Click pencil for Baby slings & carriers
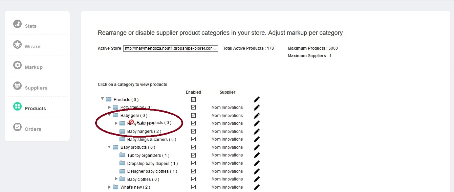454x192 pixels. point(257,139)
